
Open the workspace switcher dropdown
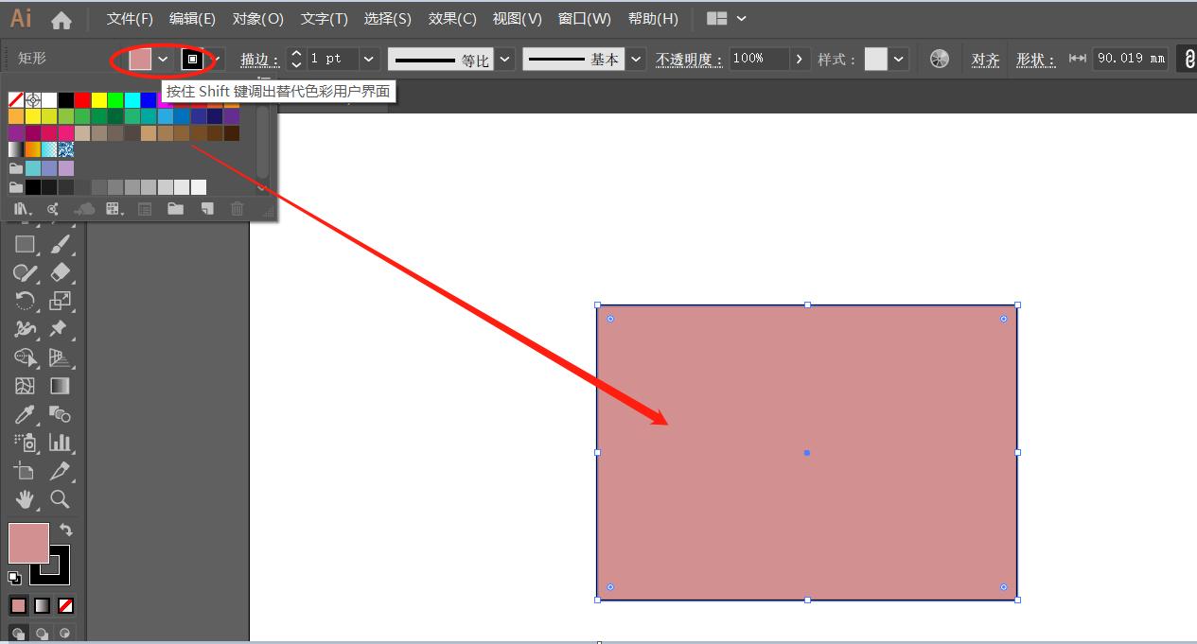(x=742, y=19)
